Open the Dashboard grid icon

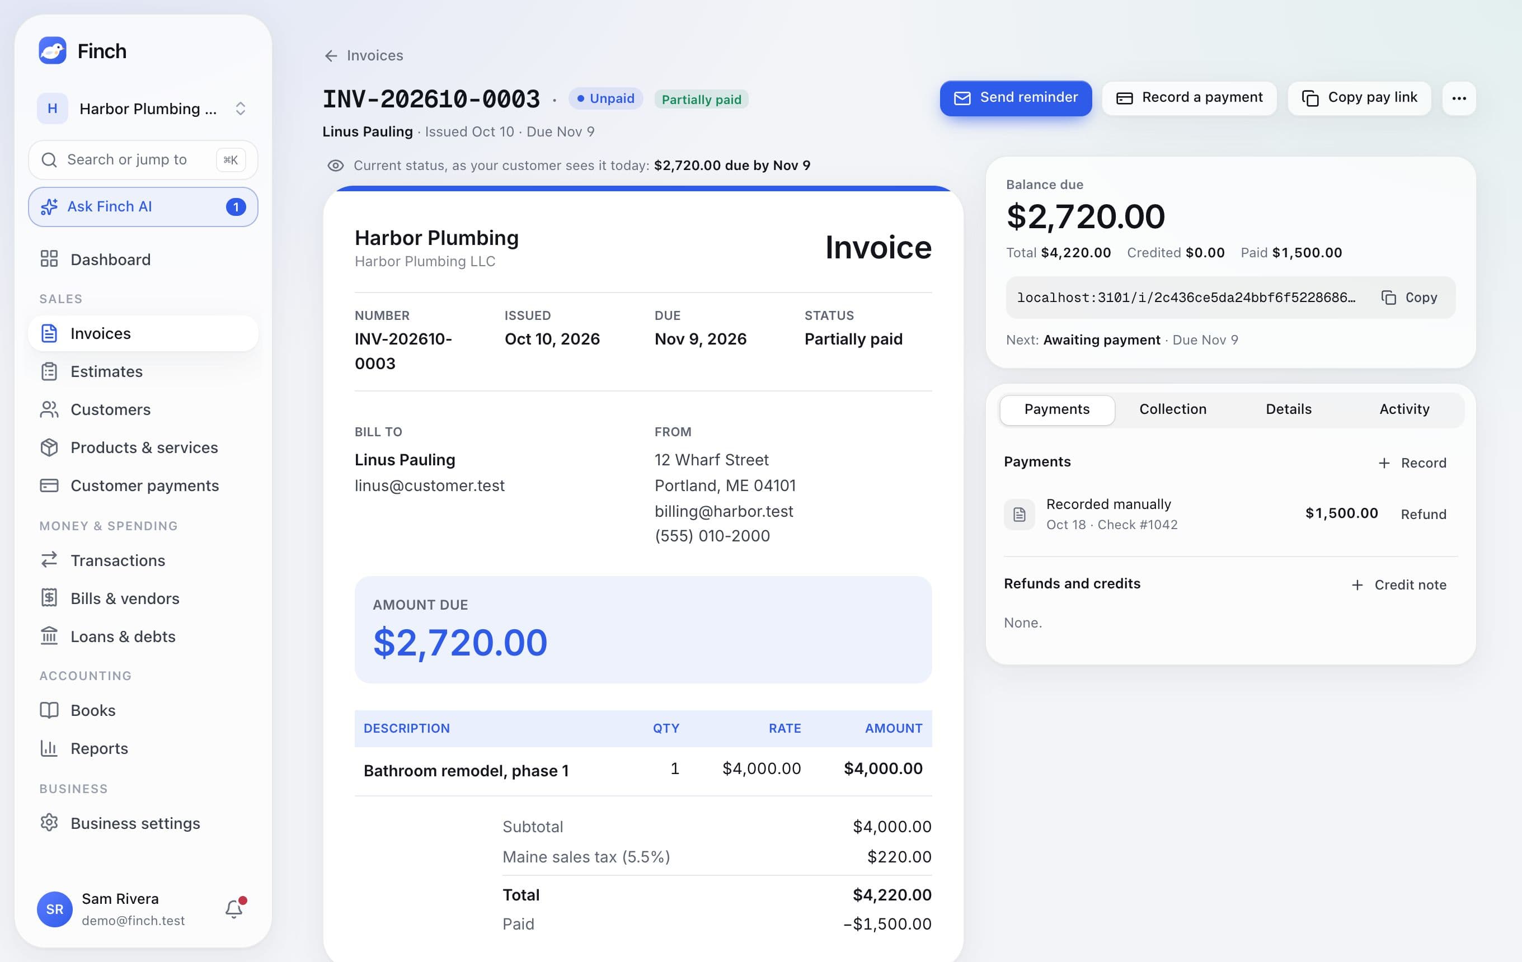click(49, 259)
